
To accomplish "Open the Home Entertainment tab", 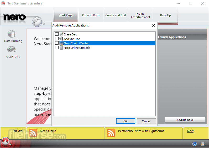I will point(140,15).
